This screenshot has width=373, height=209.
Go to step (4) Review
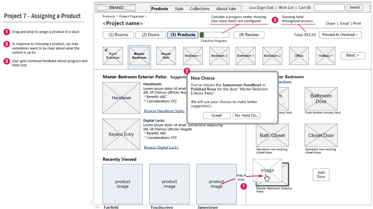pos(249,35)
